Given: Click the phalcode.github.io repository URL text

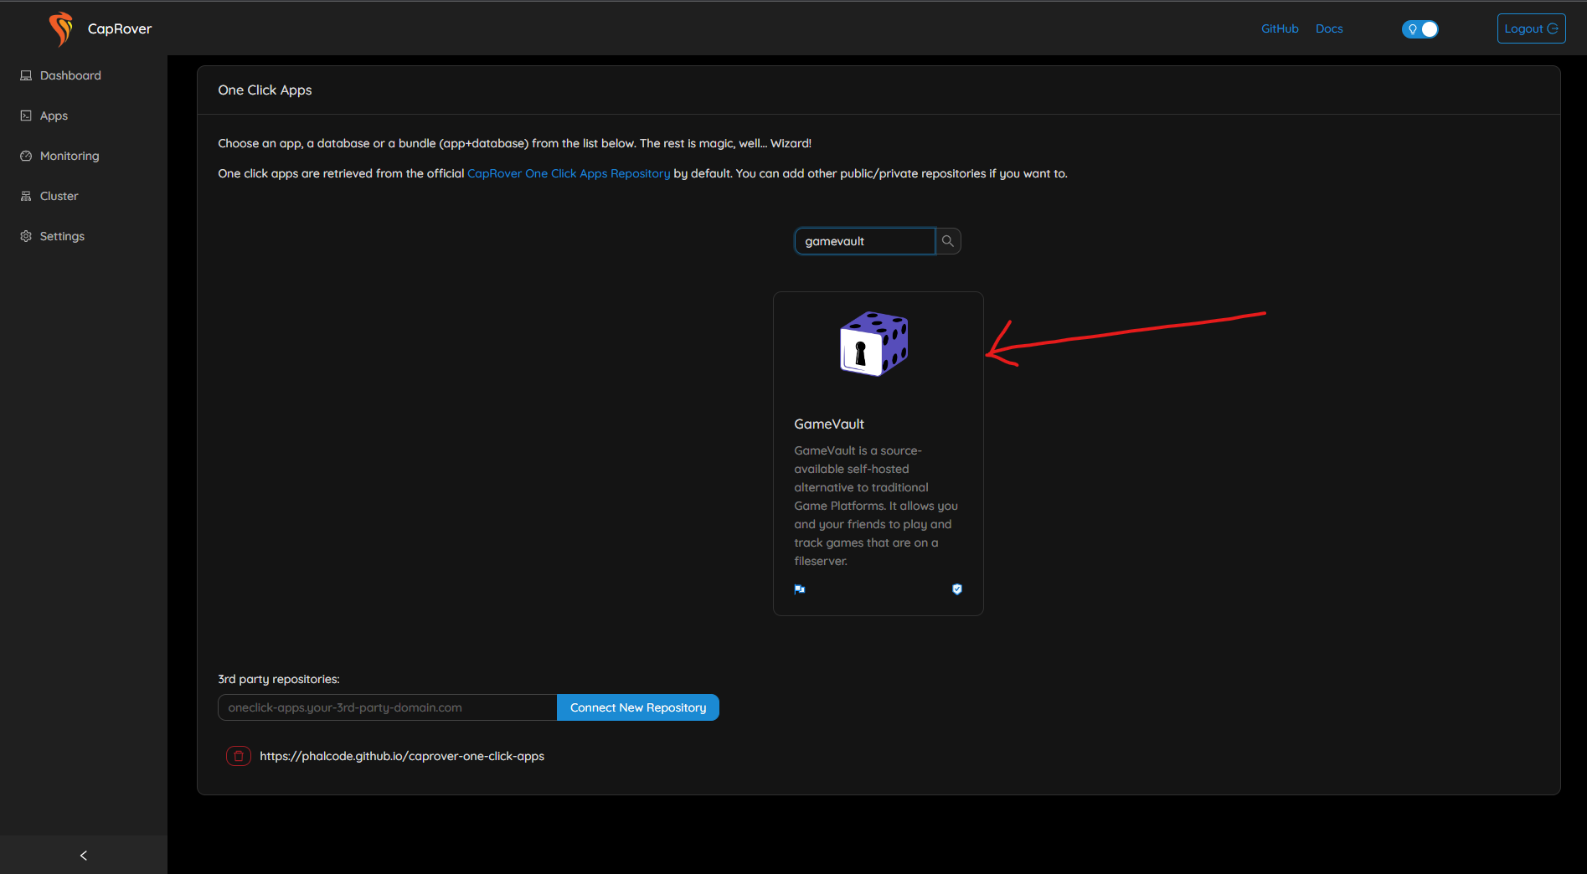Looking at the screenshot, I should [x=402, y=756].
